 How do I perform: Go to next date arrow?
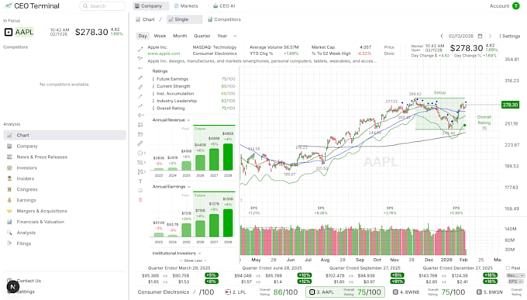[490, 36]
